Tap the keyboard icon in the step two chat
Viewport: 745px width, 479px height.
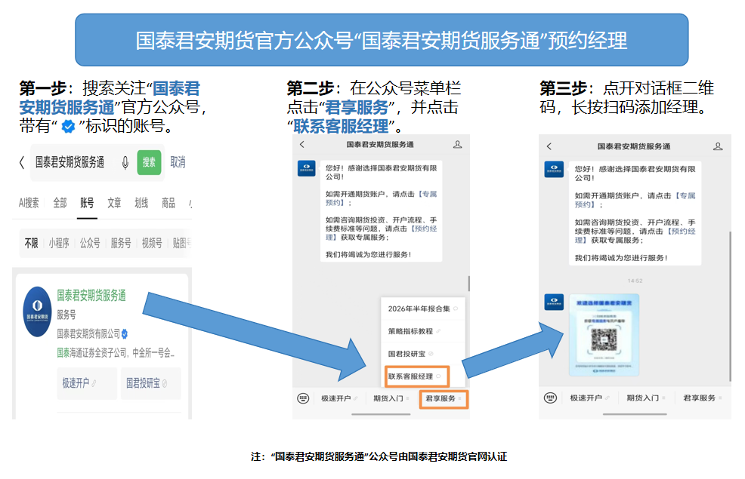click(303, 398)
